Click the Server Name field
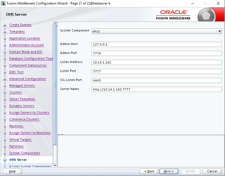The width and height of the screenshot is (225, 176). (156, 89)
